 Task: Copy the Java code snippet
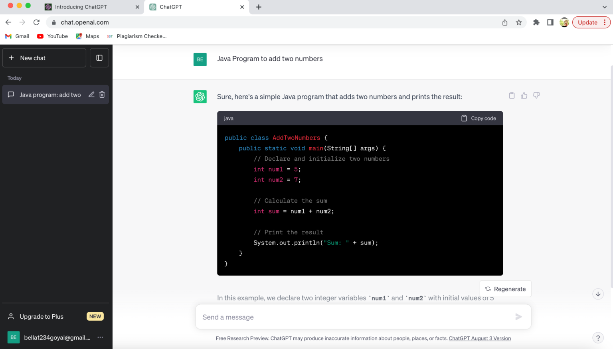[478, 118]
